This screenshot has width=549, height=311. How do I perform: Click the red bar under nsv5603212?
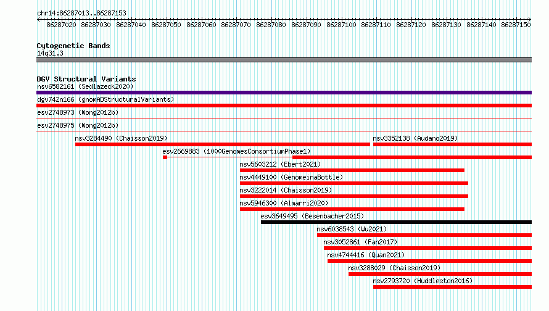[x=352, y=170]
